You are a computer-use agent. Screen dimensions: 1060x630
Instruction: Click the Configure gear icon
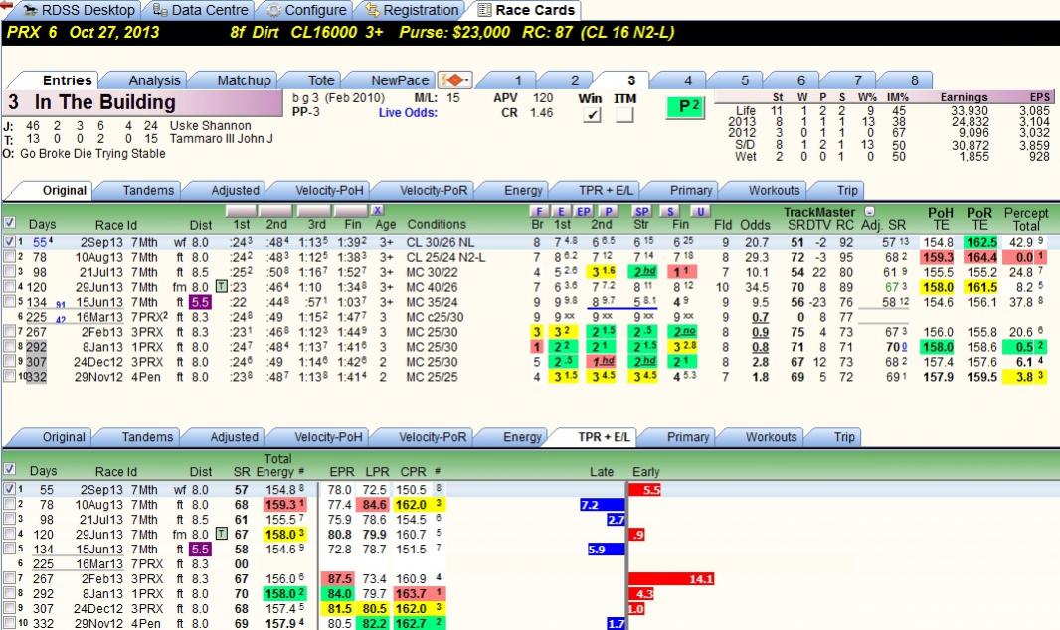coord(273,10)
